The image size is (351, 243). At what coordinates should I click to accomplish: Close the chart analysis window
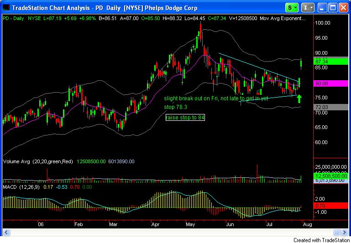tap(343, 8)
